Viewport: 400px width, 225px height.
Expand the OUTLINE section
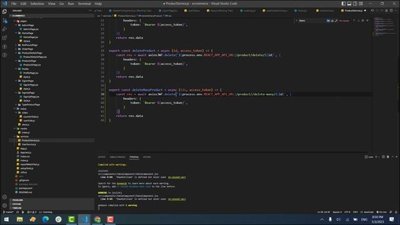17,204
